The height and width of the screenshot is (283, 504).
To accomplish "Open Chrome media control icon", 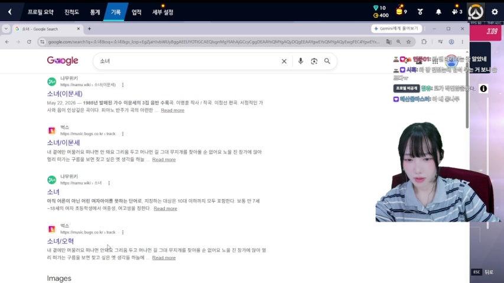I will coord(440,42).
